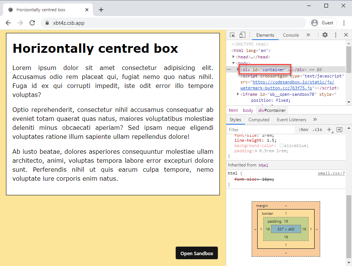
Task: Open Chrome browser three-dot menu
Action: tap(344, 23)
